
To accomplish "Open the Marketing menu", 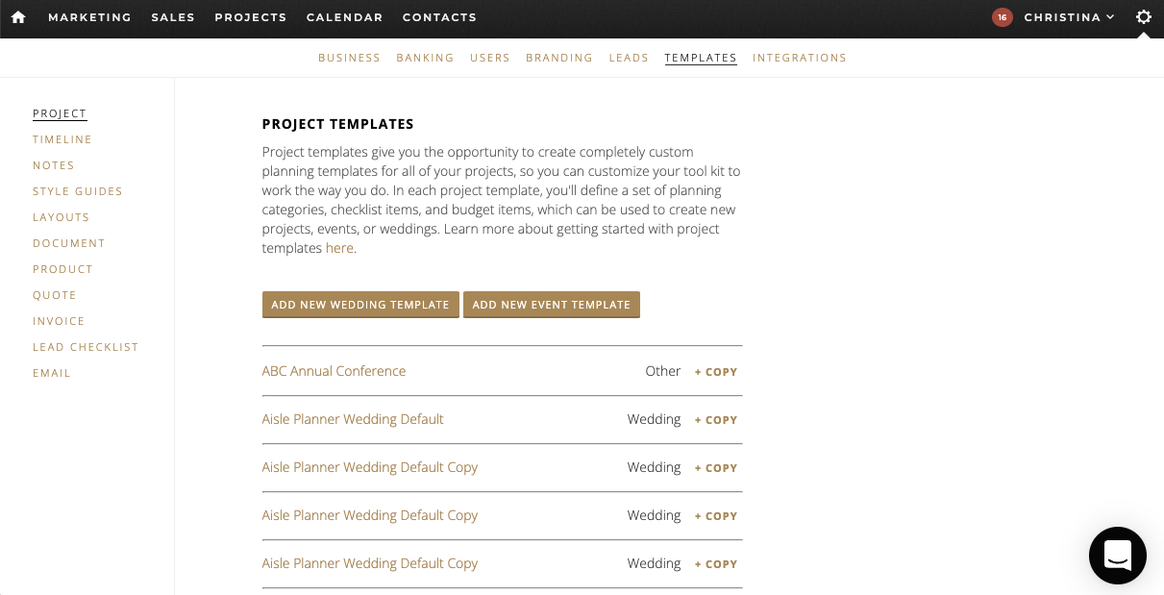I will click(x=89, y=17).
